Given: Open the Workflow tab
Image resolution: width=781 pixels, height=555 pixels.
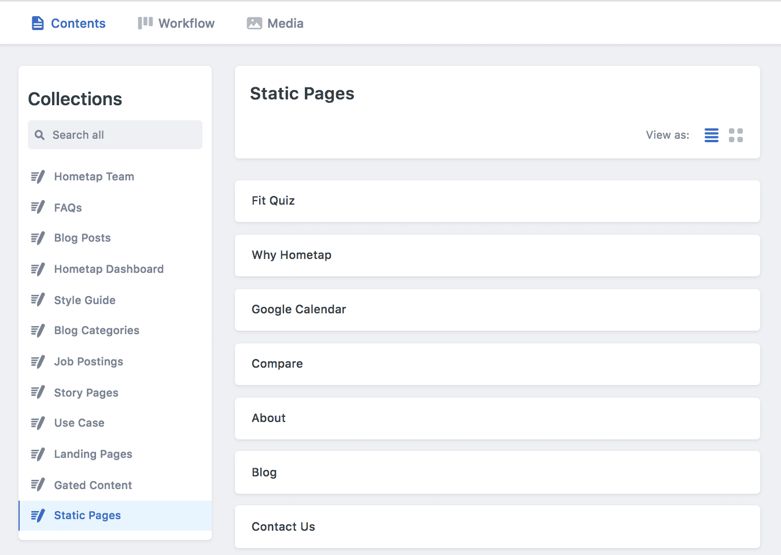Looking at the screenshot, I should point(176,23).
